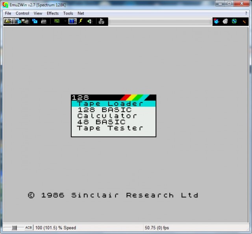Image resolution: width=252 pixels, height=234 pixels.
Task: Open the Net menu
Action: coord(81,13)
